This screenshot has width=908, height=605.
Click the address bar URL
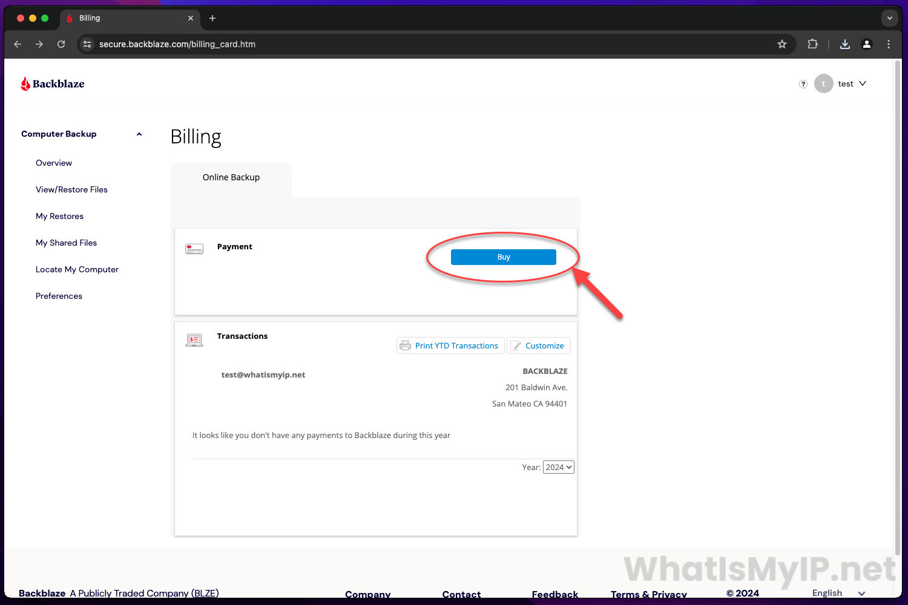(x=177, y=44)
